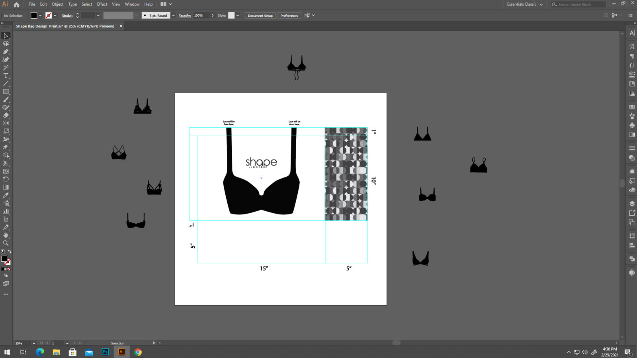
Task: Select the Rectangle tool
Action: [6, 91]
